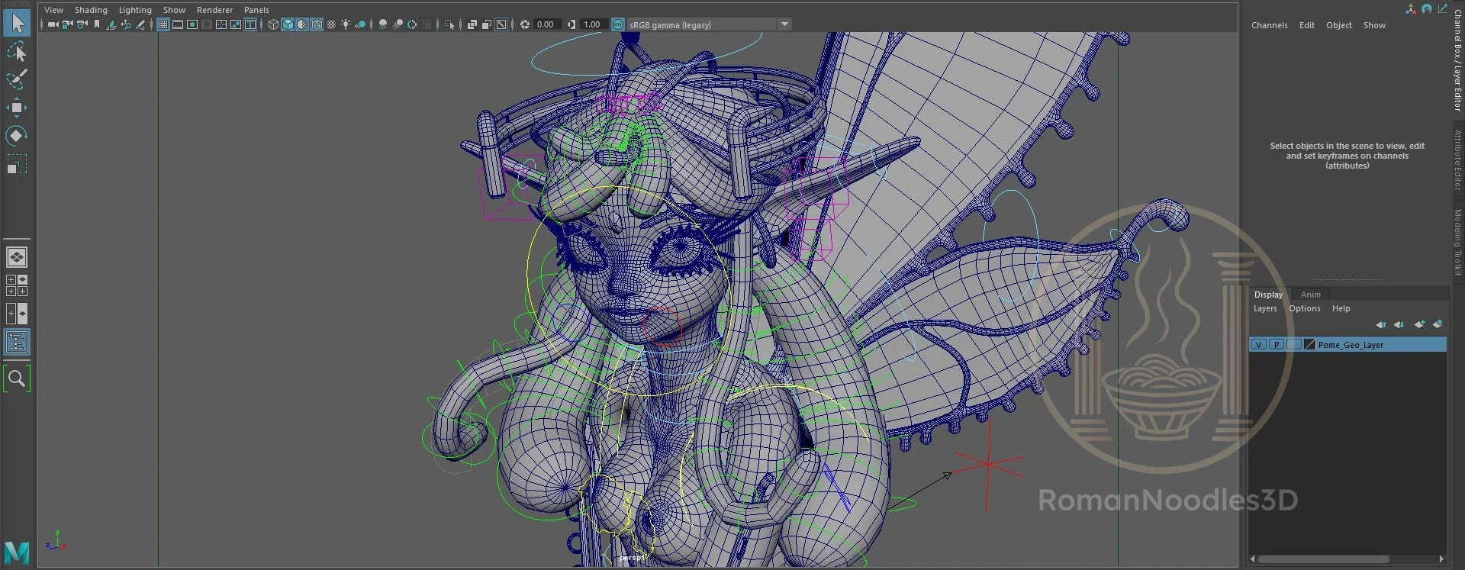This screenshot has width=1465, height=570.
Task: Toggle 2D Pan/Zoom icon
Action: (x=126, y=24)
